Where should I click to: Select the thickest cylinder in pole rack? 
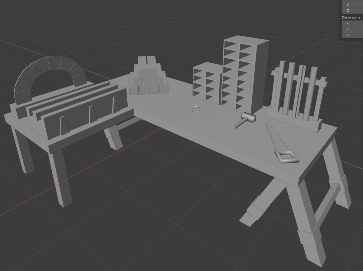(310, 94)
